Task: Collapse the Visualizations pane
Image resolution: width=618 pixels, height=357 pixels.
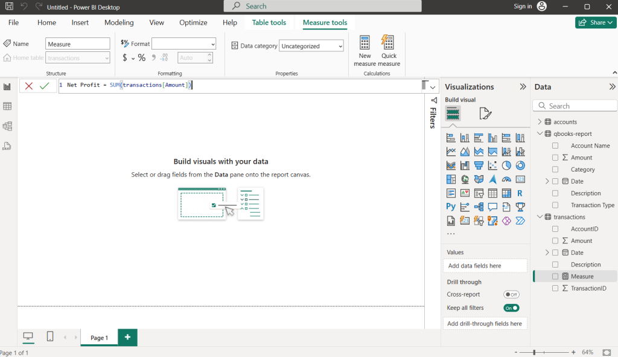Action: click(x=523, y=87)
